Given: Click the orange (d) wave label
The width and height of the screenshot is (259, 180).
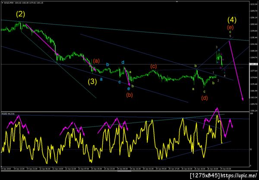Looking at the screenshot, I should pyautogui.click(x=205, y=98).
